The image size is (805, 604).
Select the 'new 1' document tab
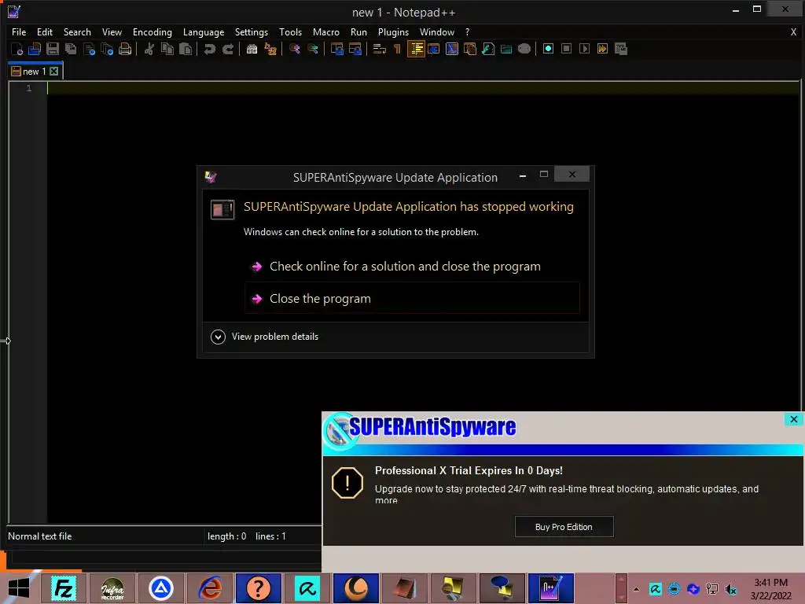[35, 72]
